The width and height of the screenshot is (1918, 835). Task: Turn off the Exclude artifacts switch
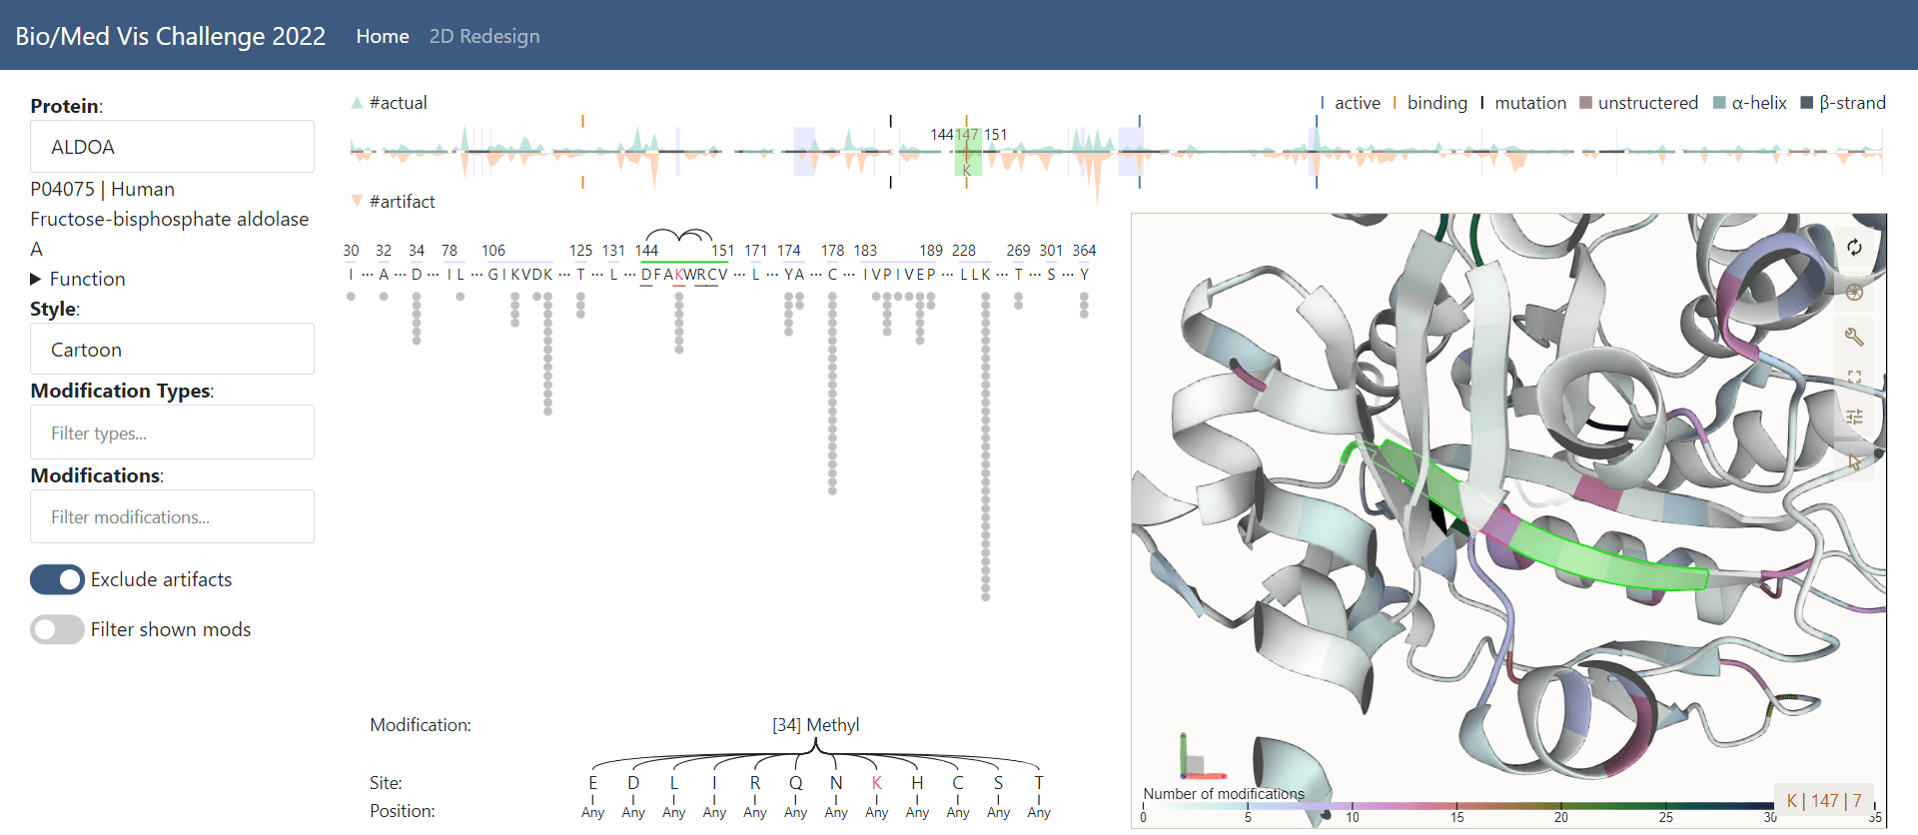[x=57, y=579]
